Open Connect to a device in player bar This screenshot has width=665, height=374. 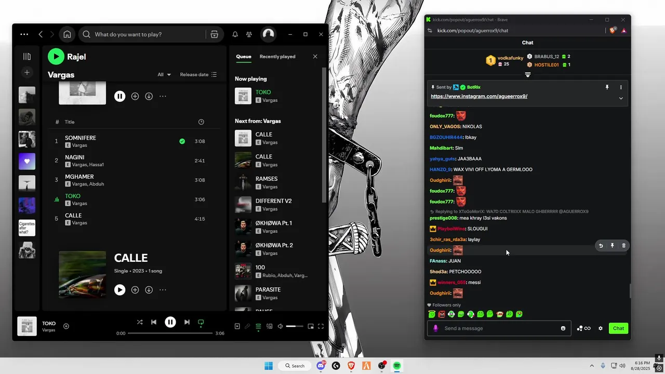(x=269, y=326)
